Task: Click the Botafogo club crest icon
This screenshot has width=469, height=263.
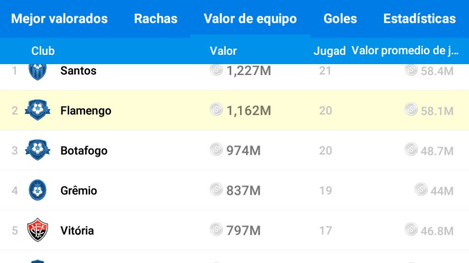Action: coord(38,150)
